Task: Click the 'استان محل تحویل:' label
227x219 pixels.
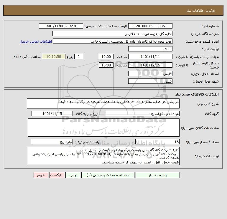Action: point(205,74)
